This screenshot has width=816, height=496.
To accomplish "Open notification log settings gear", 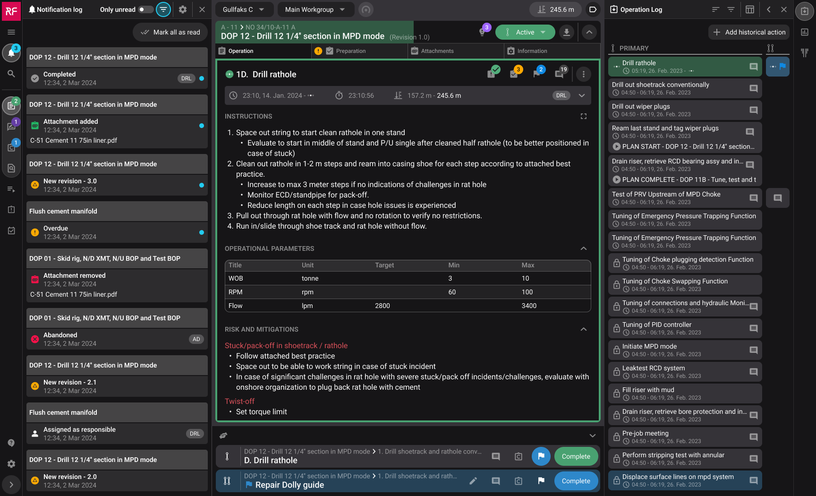I will [x=183, y=9].
